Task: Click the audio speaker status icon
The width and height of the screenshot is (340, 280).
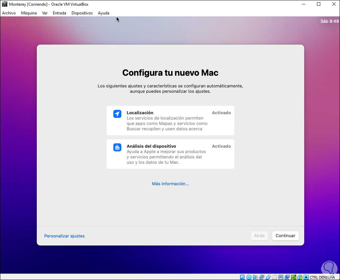Action: 255,277
